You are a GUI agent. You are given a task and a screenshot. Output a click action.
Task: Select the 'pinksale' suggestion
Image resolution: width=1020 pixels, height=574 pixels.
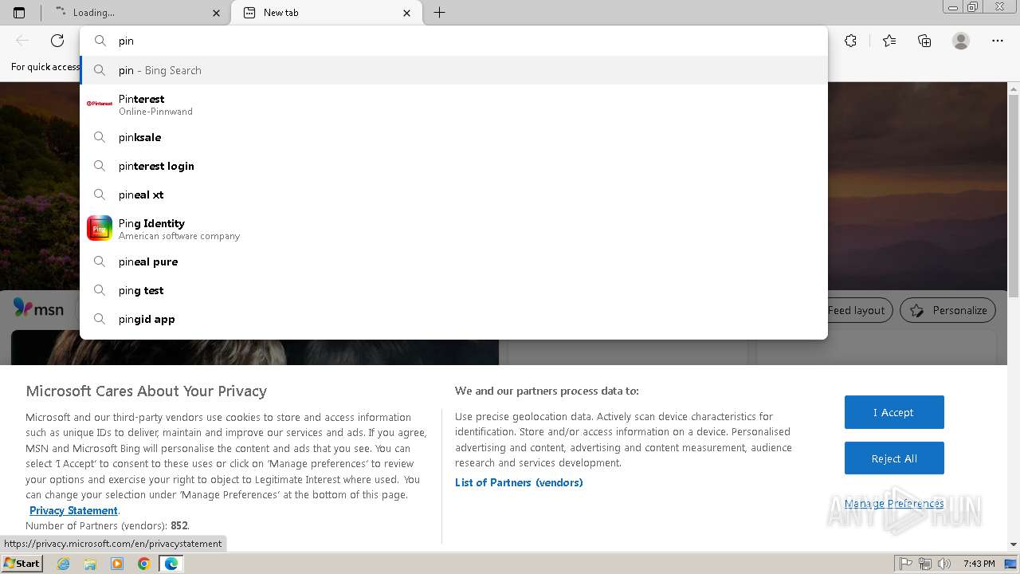click(x=453, y=137)
